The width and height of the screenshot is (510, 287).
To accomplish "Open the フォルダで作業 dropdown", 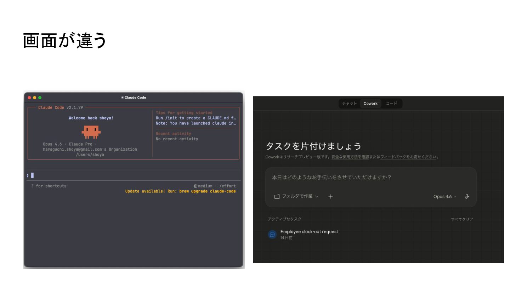I will 296,196.
